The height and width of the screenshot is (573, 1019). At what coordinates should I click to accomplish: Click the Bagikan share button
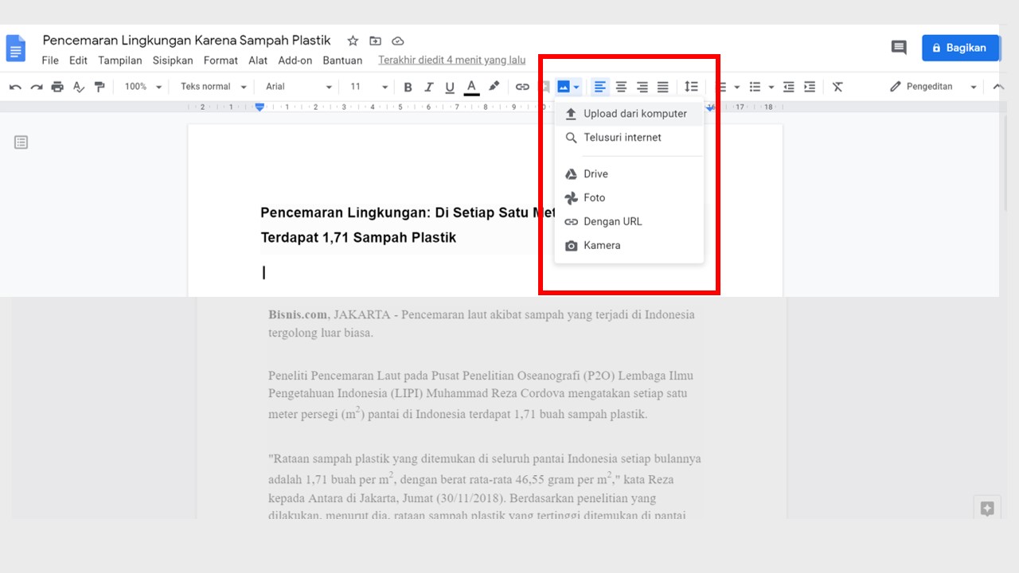(x=960, y=48)
